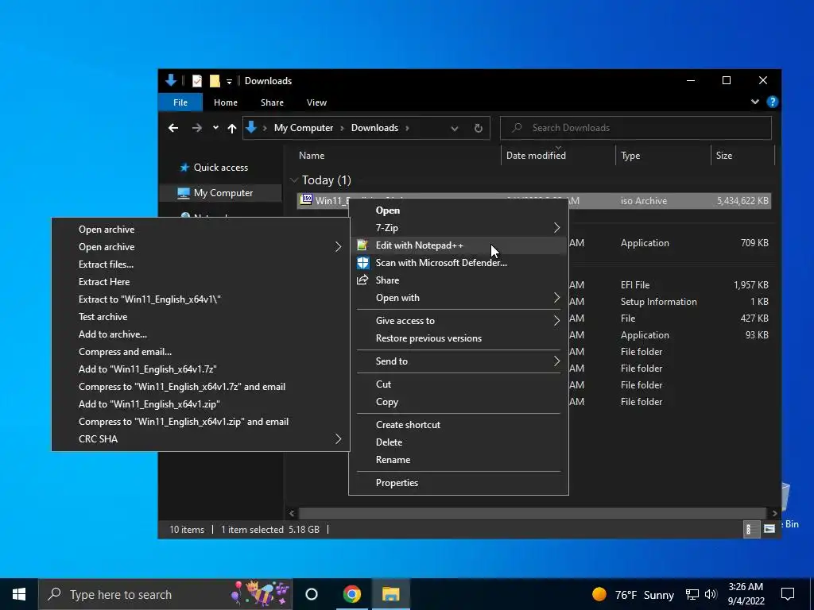Expand the Open with submenu
814x610 pixels.
click(556, 298)
